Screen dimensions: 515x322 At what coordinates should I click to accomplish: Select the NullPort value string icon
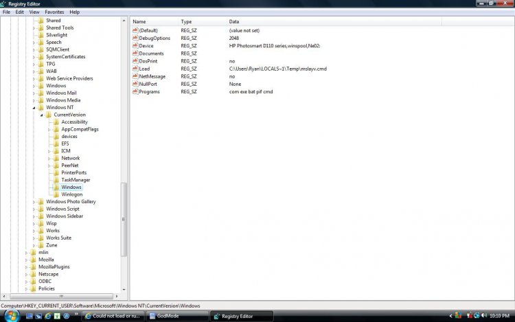(x=135, y=84)
